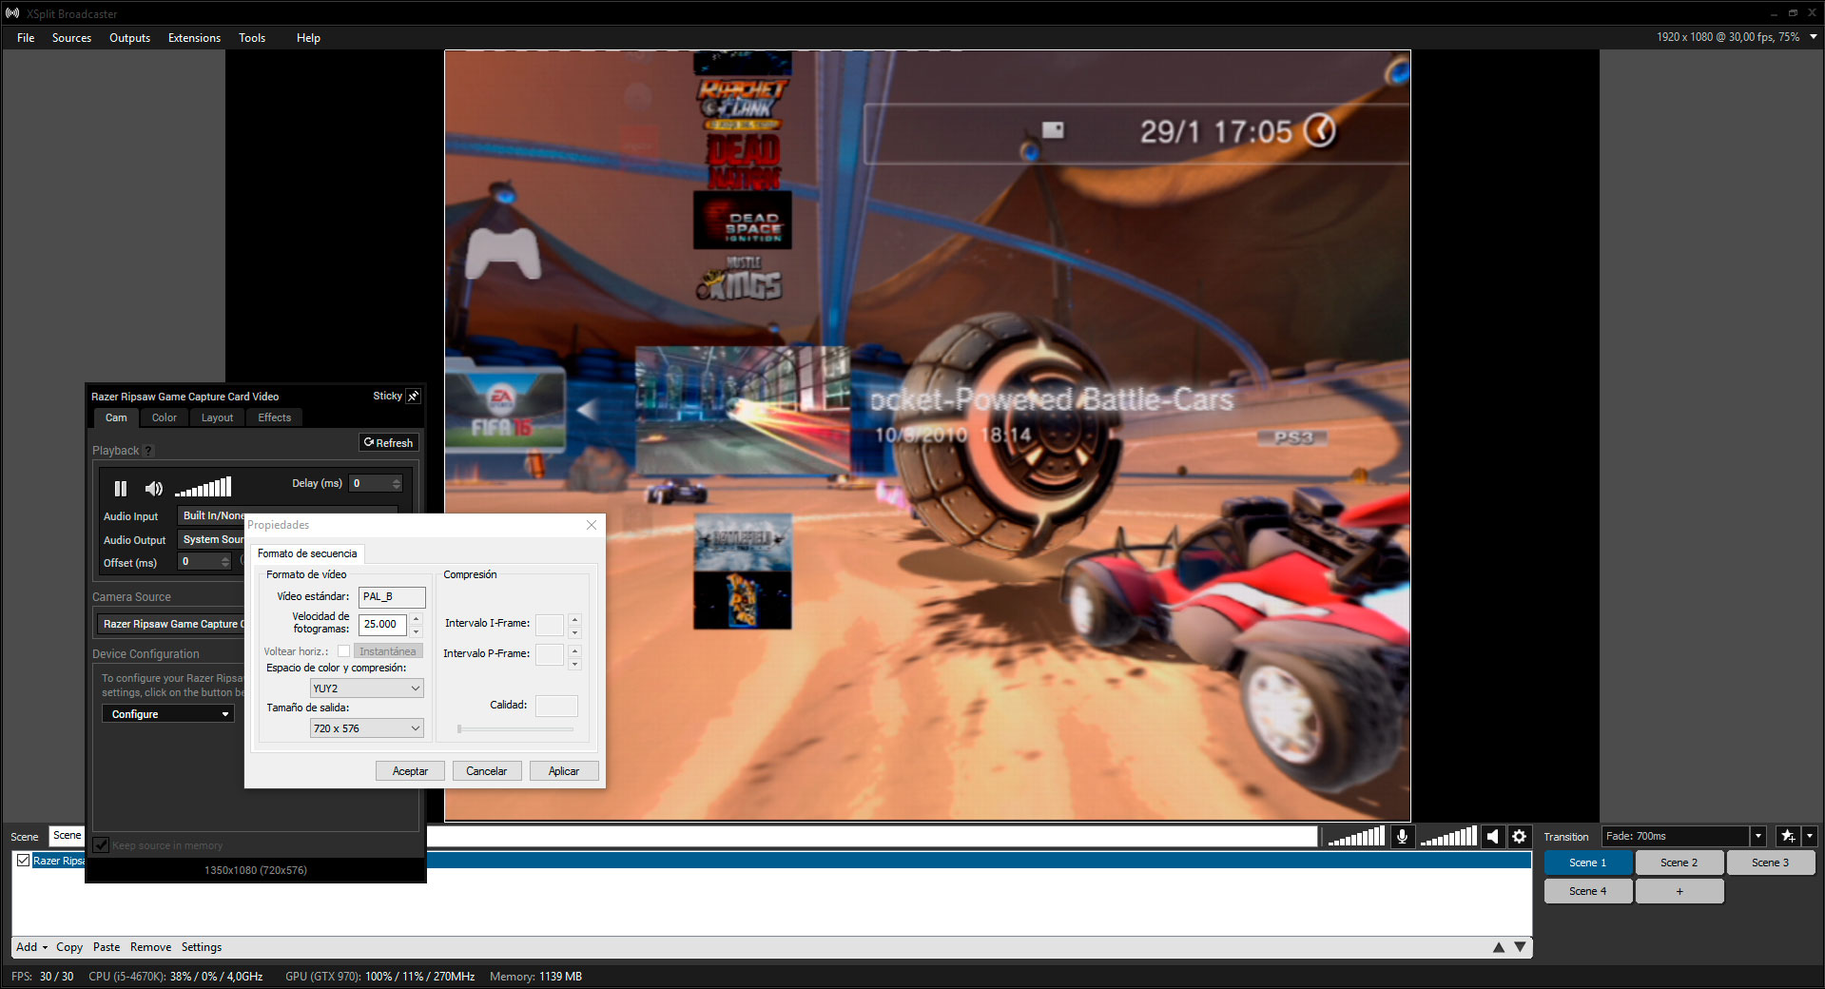
Task: Pause the capture card playback
Action: point(121,488)
